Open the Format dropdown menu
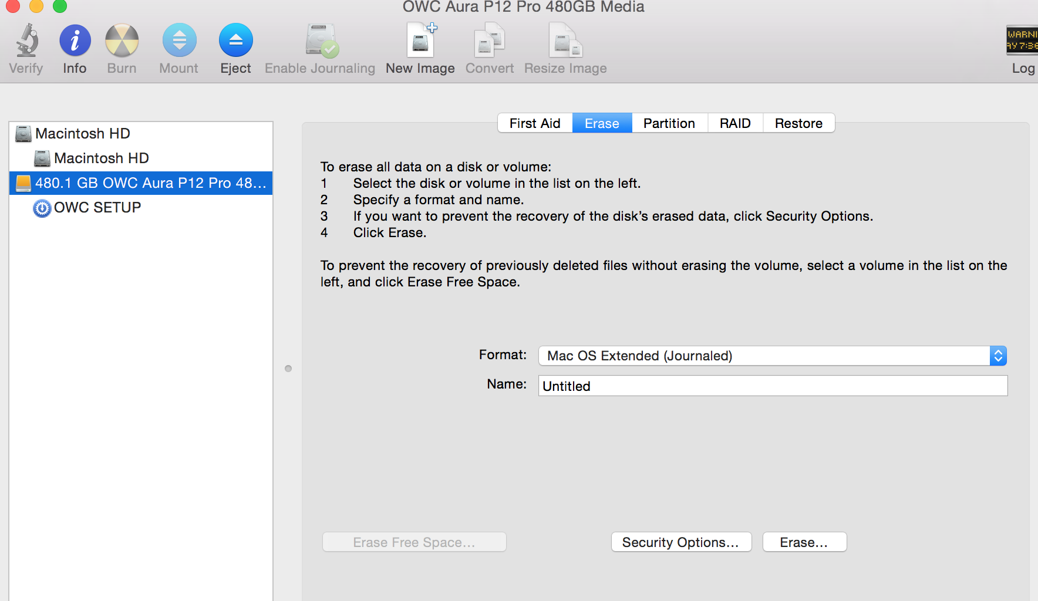Viewport: 1038px width, 601px height. tap(773, 356)
